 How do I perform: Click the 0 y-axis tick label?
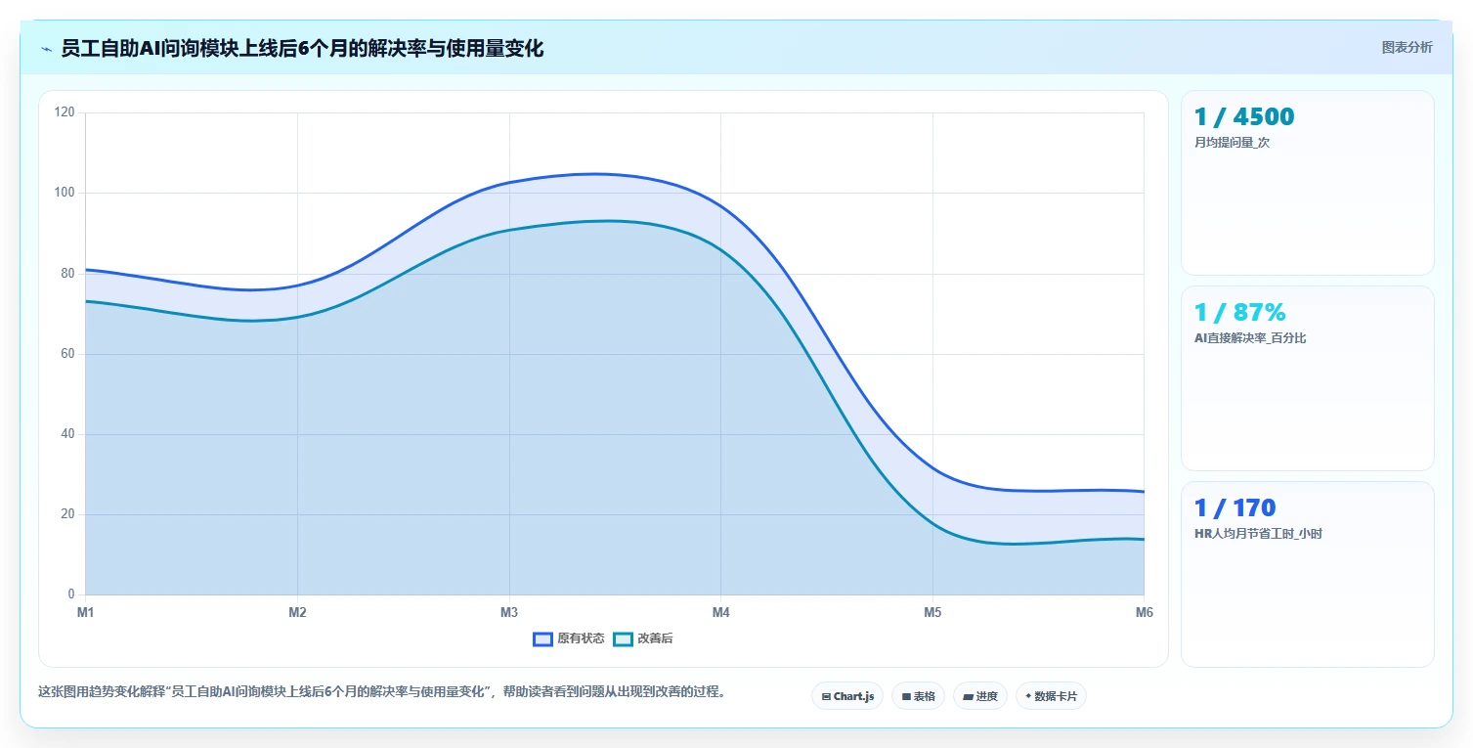pyautogui.click(x=71, y=594)
